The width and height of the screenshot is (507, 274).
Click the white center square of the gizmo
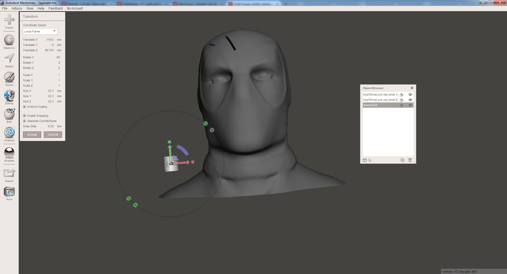pyautogui.click(x=171, y=164)
